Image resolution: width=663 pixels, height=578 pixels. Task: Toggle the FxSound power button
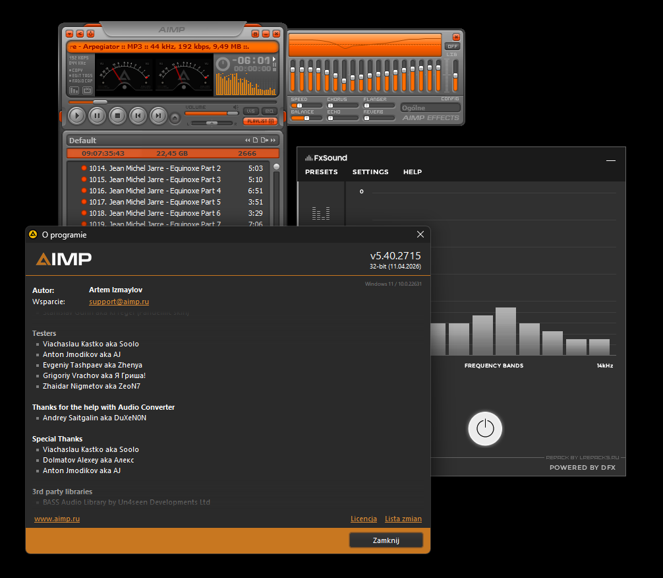point(485,428)
